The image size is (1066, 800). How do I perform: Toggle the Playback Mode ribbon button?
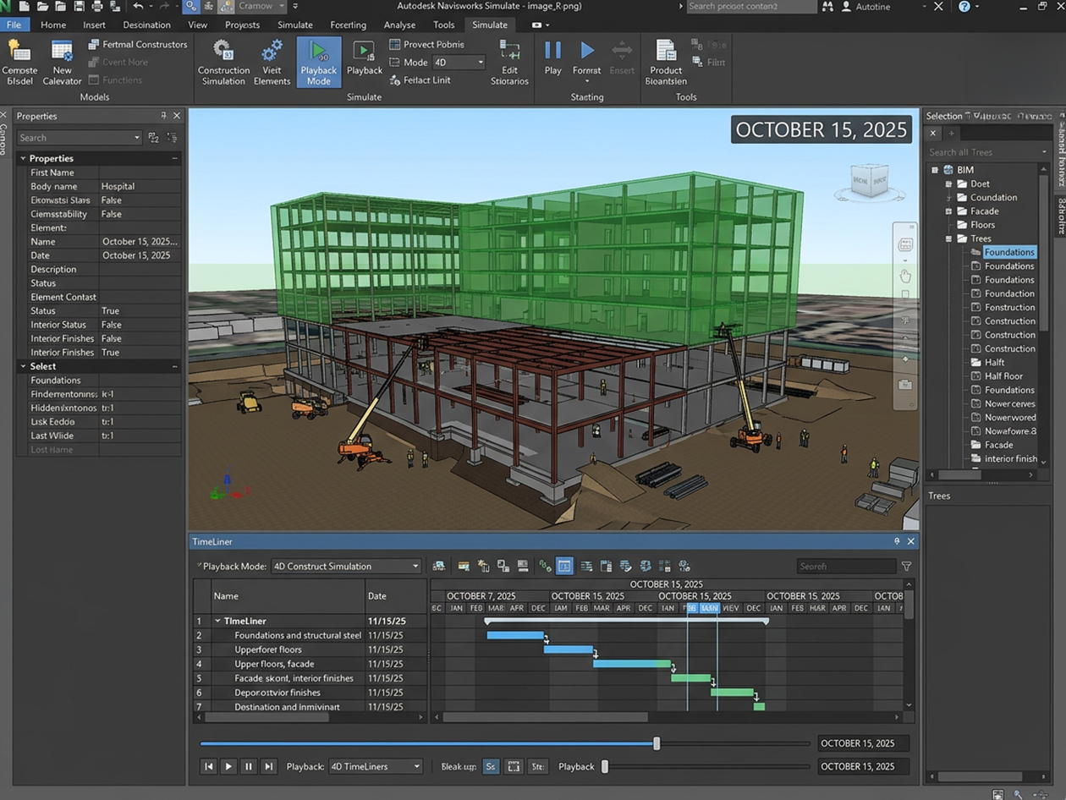(x=318, y=62)
